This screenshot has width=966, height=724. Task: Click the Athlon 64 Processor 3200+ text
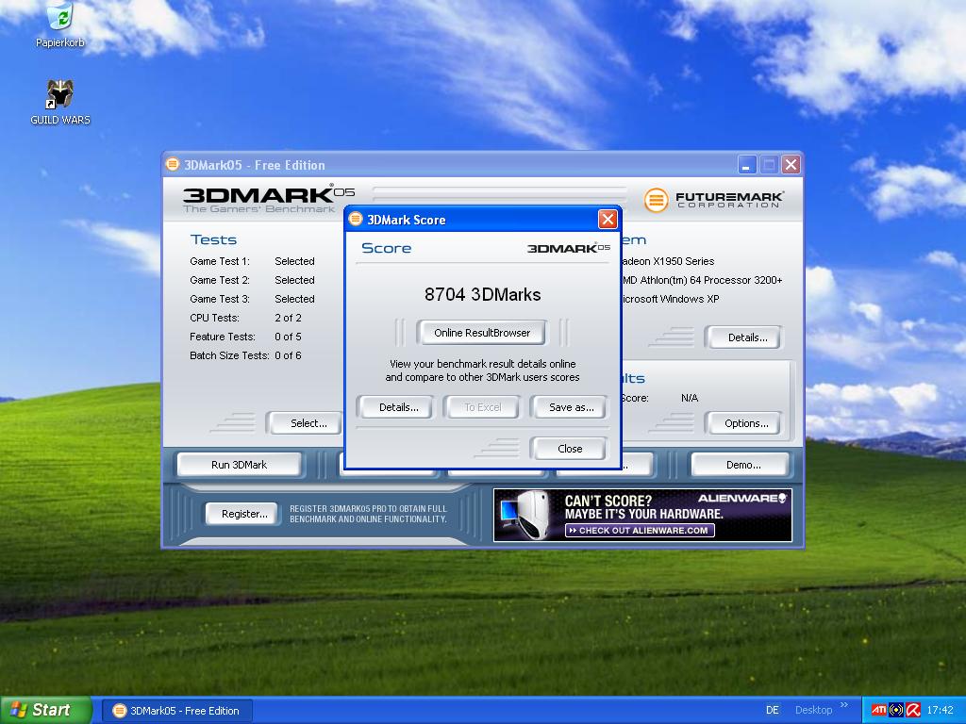[702, 280]
